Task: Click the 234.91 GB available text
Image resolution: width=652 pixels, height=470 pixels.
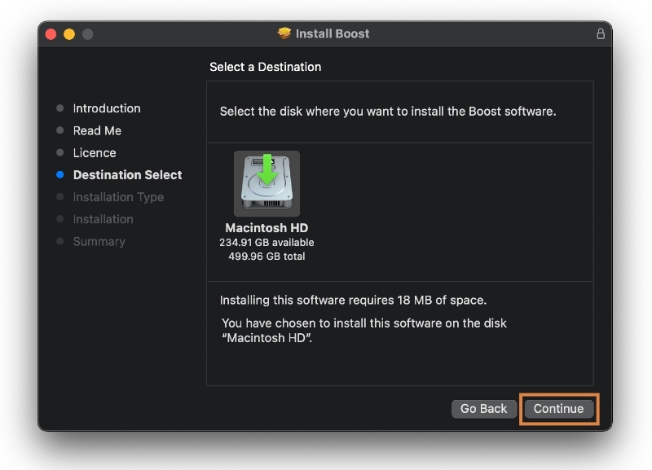Action: point(267,243)
